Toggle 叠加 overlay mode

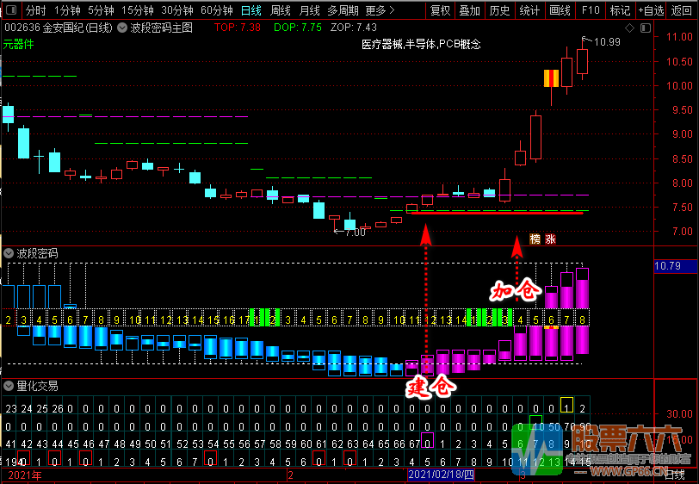[469, 10]
